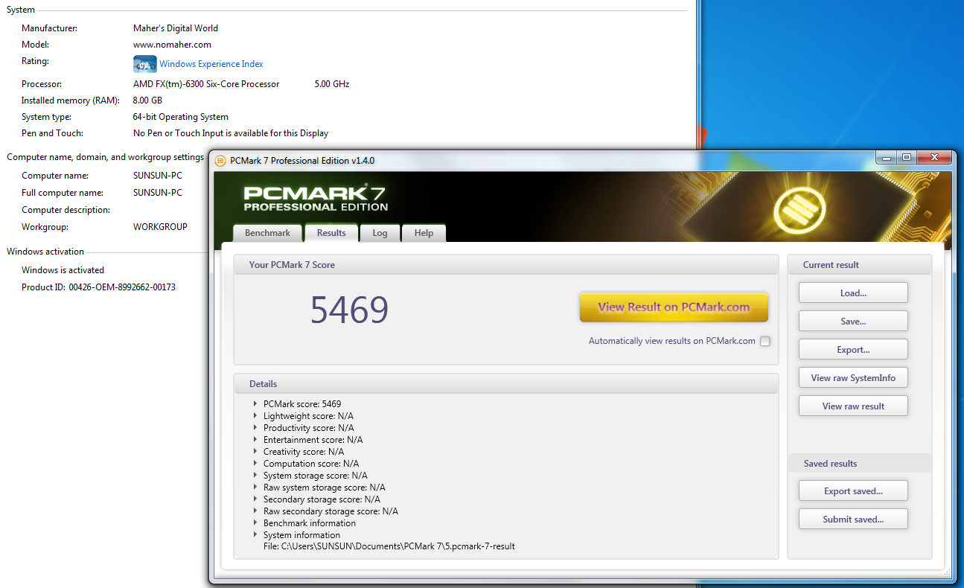The image size is (964, 588).
Task: Click the Load... button
Action: click(853, 293)
